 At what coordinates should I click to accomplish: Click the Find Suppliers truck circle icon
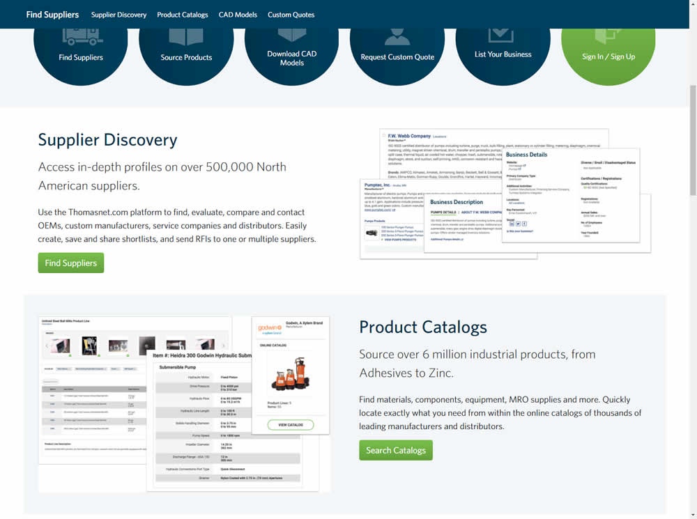point(81,47)
